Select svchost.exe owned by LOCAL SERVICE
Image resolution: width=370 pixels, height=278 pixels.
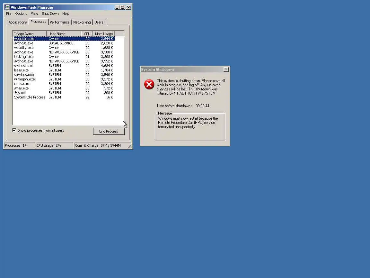click(64, 43)
